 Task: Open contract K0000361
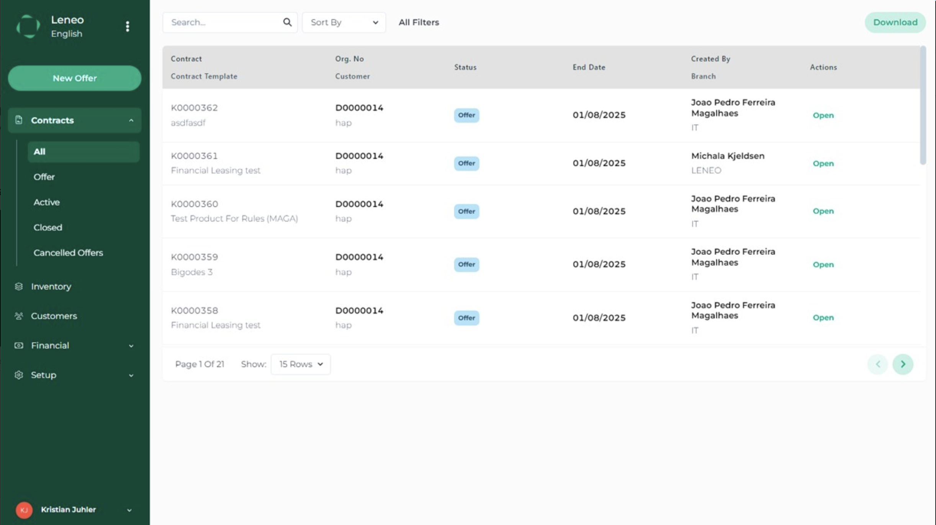(x=823, y=164)
